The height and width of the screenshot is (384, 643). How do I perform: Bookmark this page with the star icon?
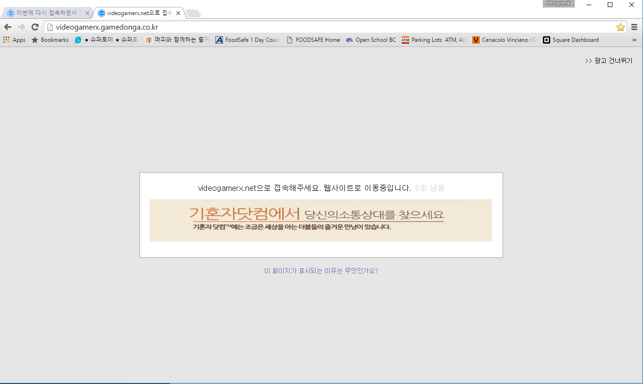620,27
